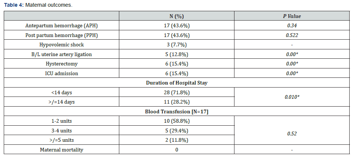Click the Blood Transfusion [N=17] heading
Screen dimensions: 353x156
coord(176,112)
